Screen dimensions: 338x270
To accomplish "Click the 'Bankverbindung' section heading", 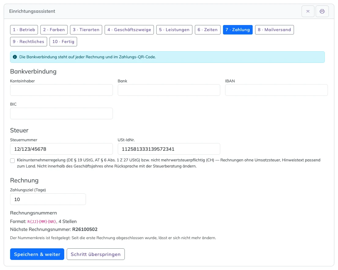I will point(33,71).
